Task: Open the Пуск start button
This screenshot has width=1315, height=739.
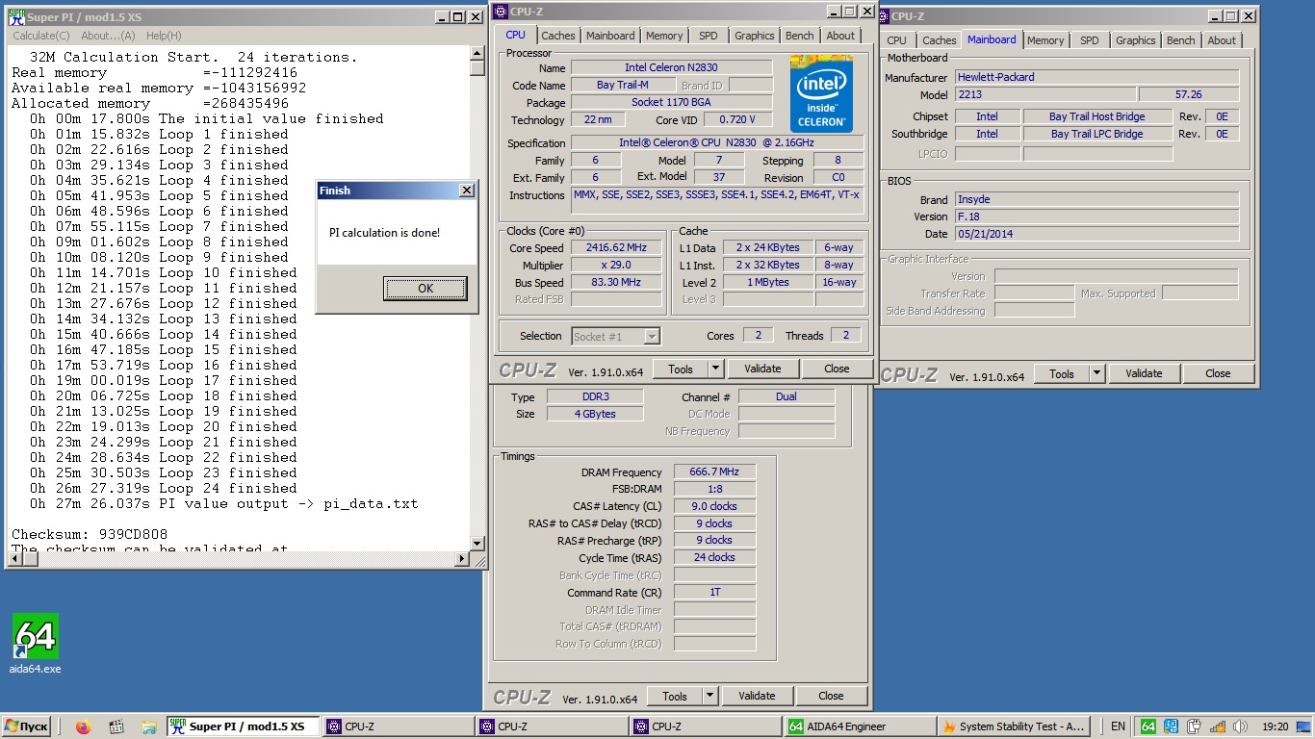Action: click(x=27, y=726)
